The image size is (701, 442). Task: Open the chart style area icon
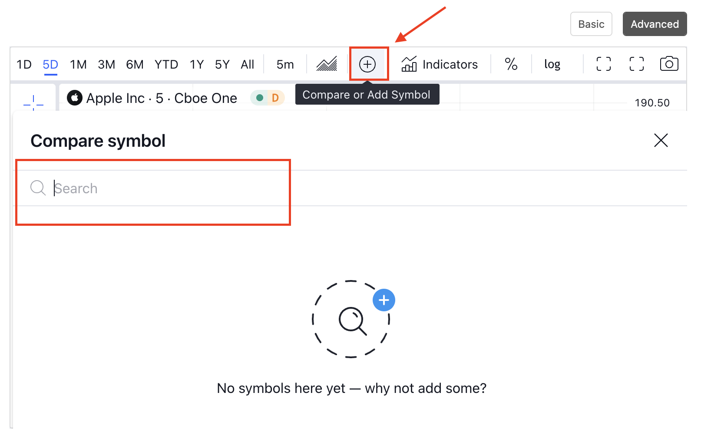327,64
